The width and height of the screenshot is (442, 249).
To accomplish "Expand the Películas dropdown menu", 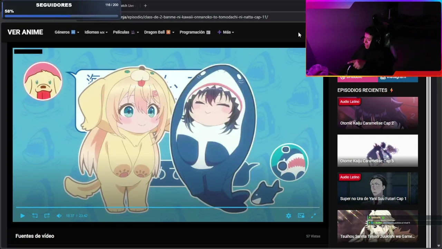I will click(x=126, y=32).
